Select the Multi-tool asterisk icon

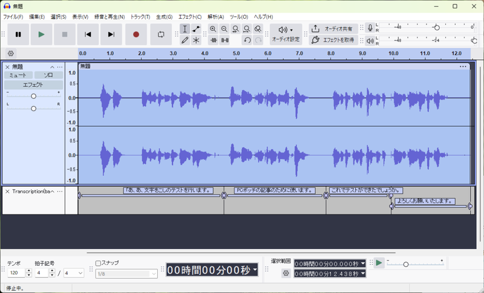click(196, 40)
